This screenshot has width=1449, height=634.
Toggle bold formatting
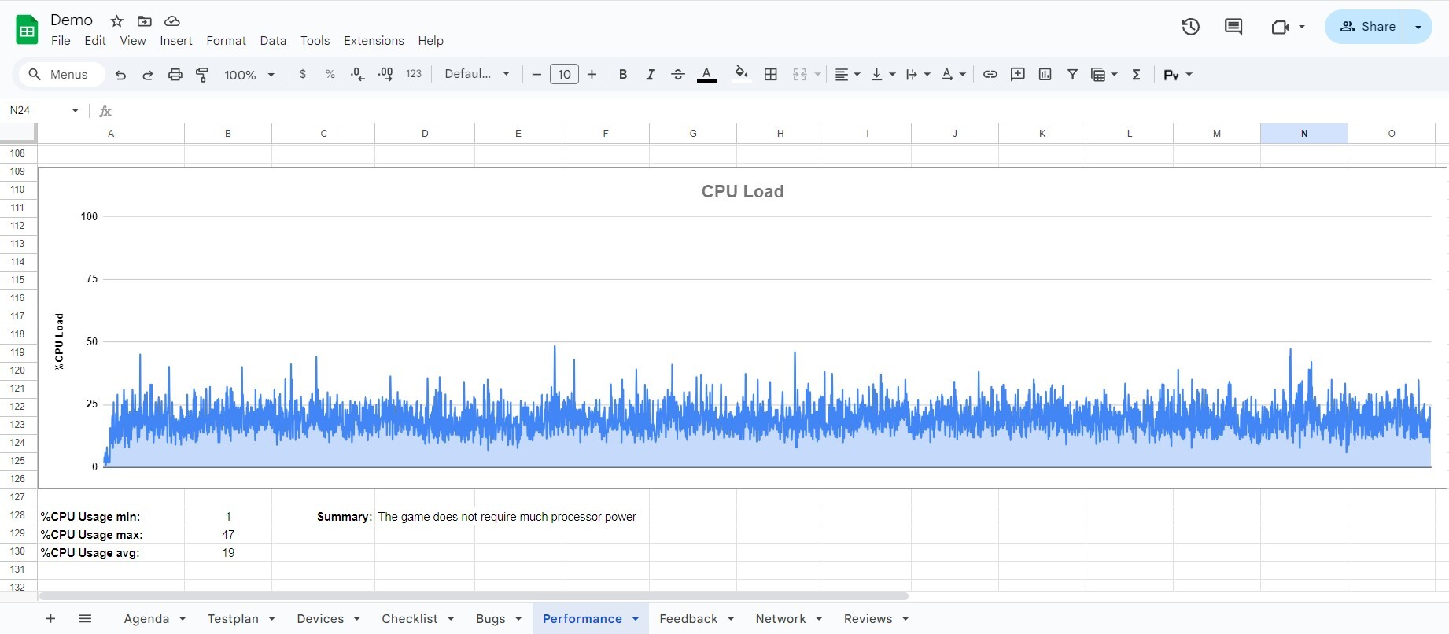point(622,74)
